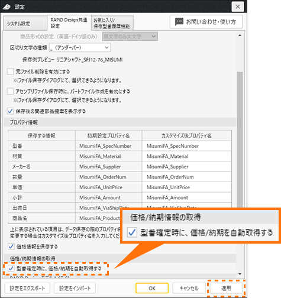Edit customized property MisumiFA_UnitPrice cell
Screen dimensions: 281x298
[186, 187]
